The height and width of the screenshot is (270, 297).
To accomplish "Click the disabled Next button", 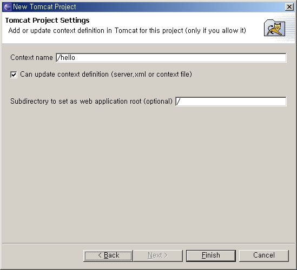I will click(x=158, y=255).
